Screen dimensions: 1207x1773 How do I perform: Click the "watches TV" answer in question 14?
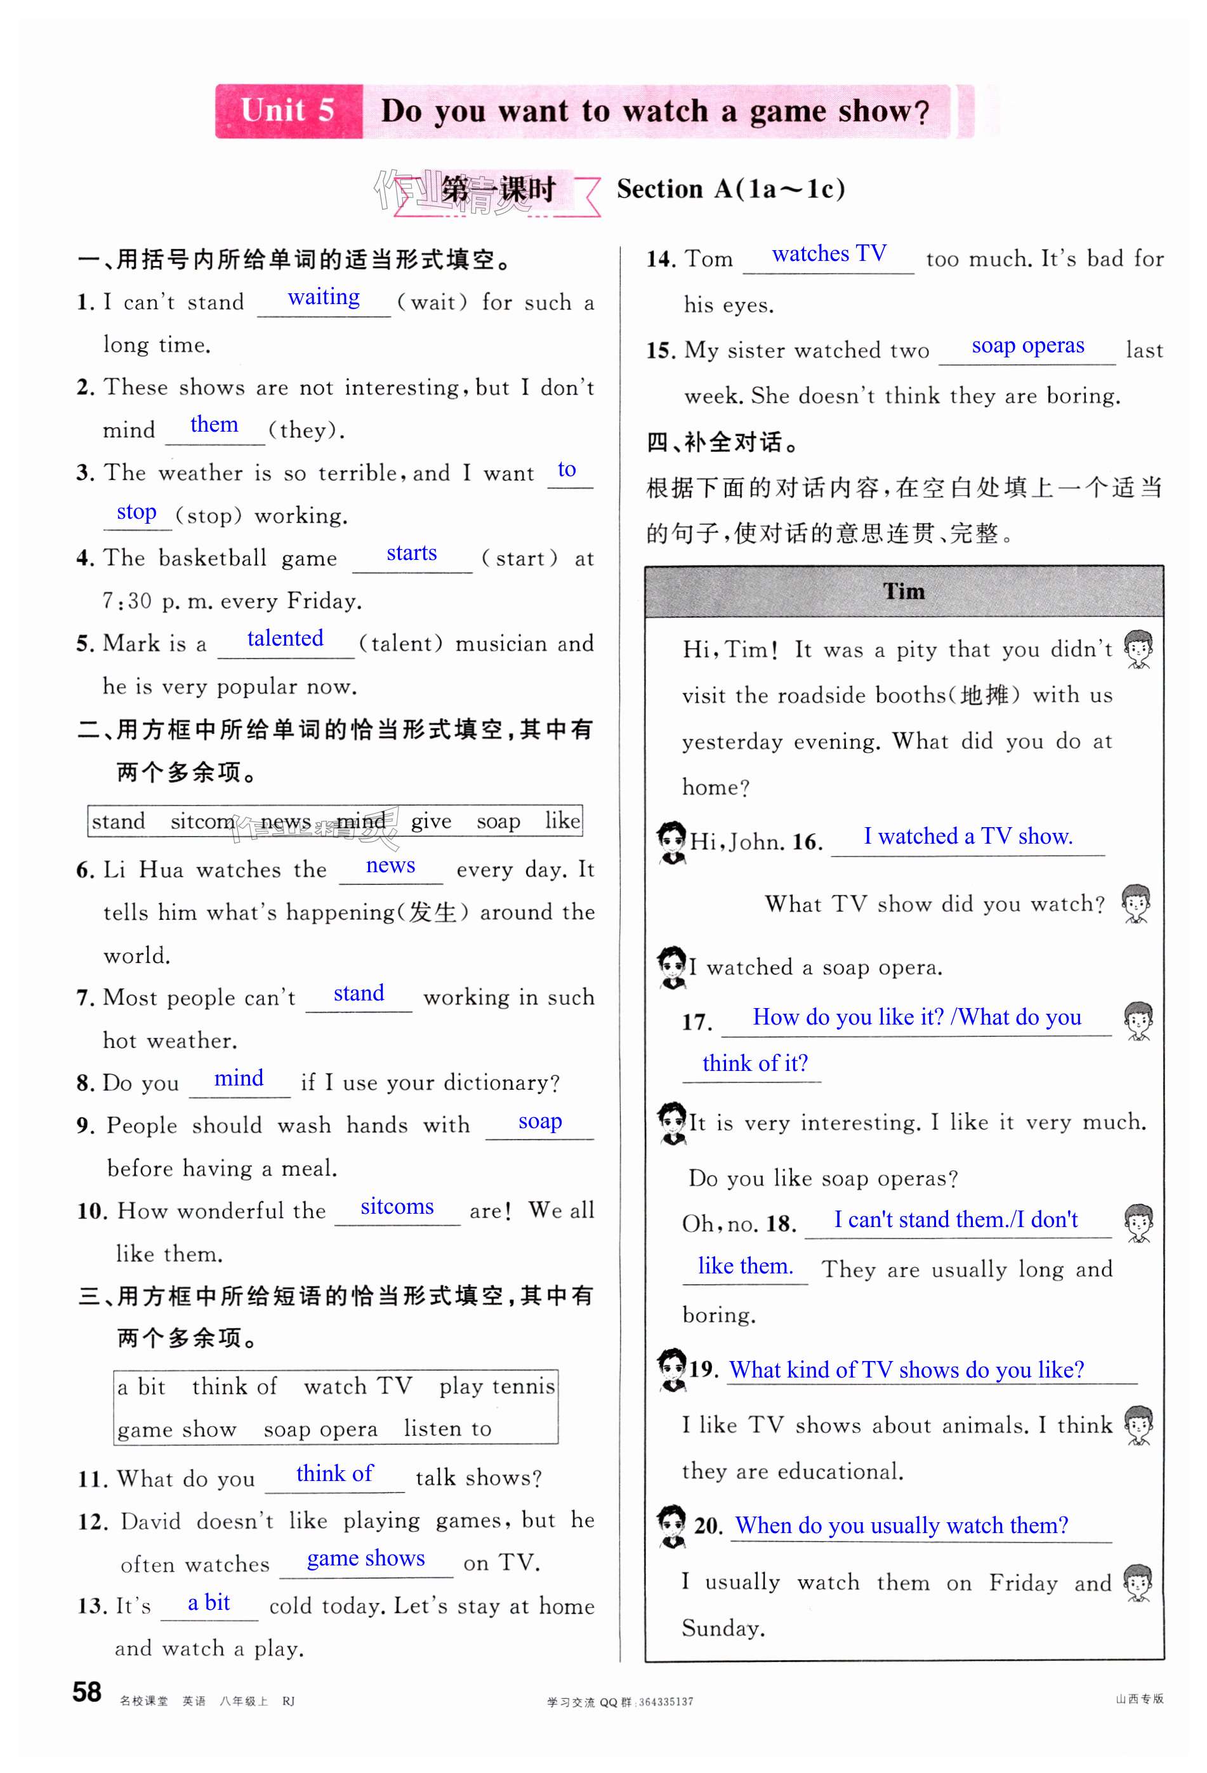(828, 254)
